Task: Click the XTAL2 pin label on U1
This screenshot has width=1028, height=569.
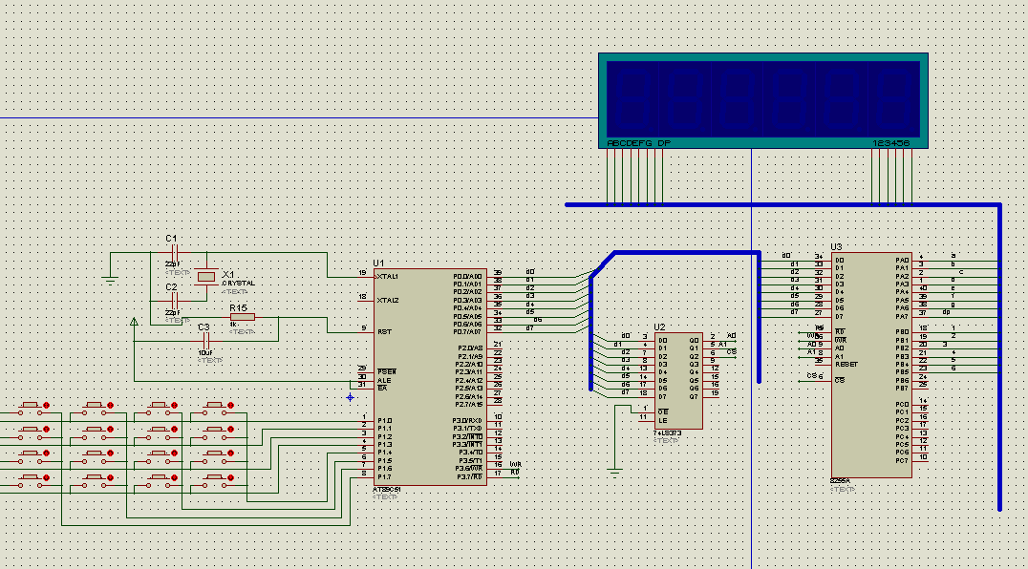Action: click(388, 301)
